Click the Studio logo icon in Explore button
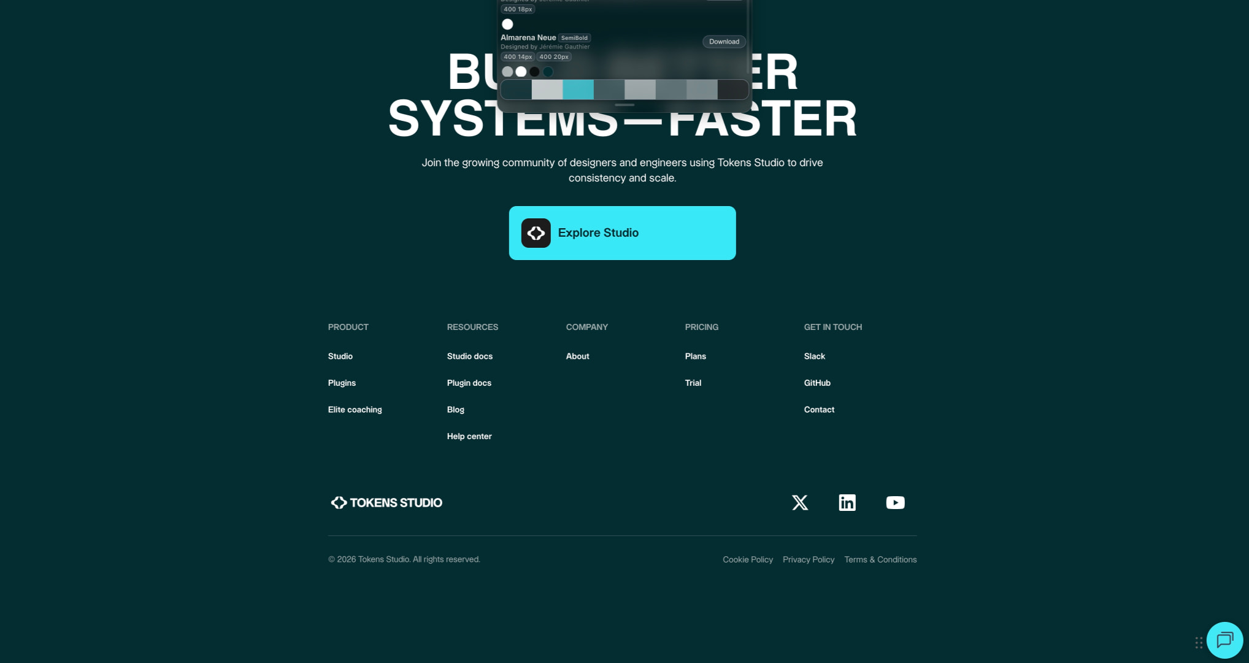The image size is (1249, 663). (x=536, y=233)
